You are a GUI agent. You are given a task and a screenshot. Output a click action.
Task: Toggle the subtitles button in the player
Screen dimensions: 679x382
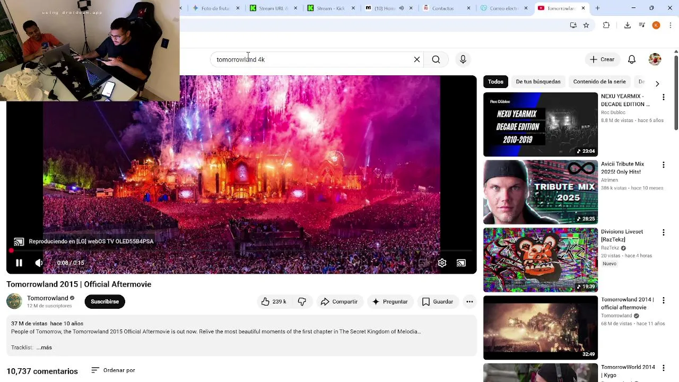(x=423, y=263)
